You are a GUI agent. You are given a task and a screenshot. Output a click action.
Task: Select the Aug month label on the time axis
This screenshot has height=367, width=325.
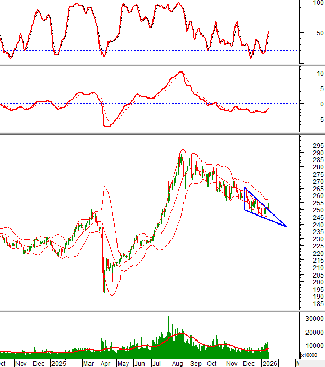tap(177, 364)
